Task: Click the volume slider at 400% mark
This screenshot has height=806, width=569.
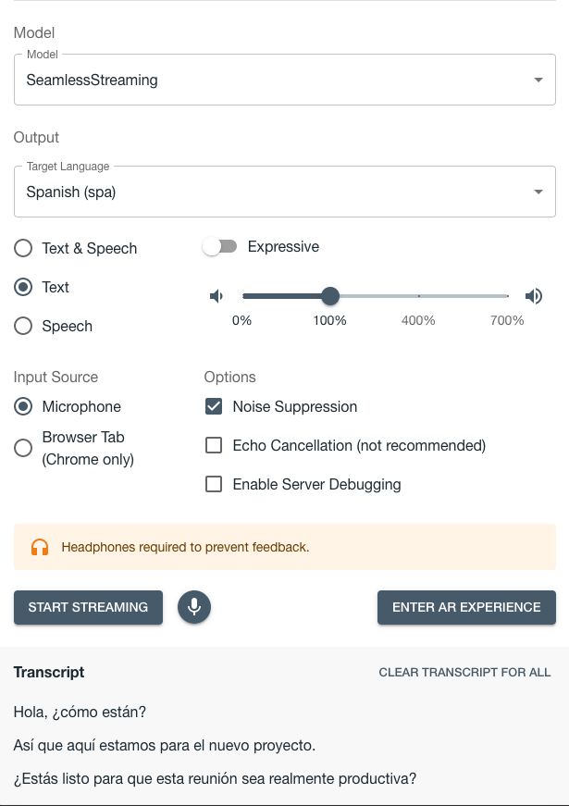Action: point(419,296)
